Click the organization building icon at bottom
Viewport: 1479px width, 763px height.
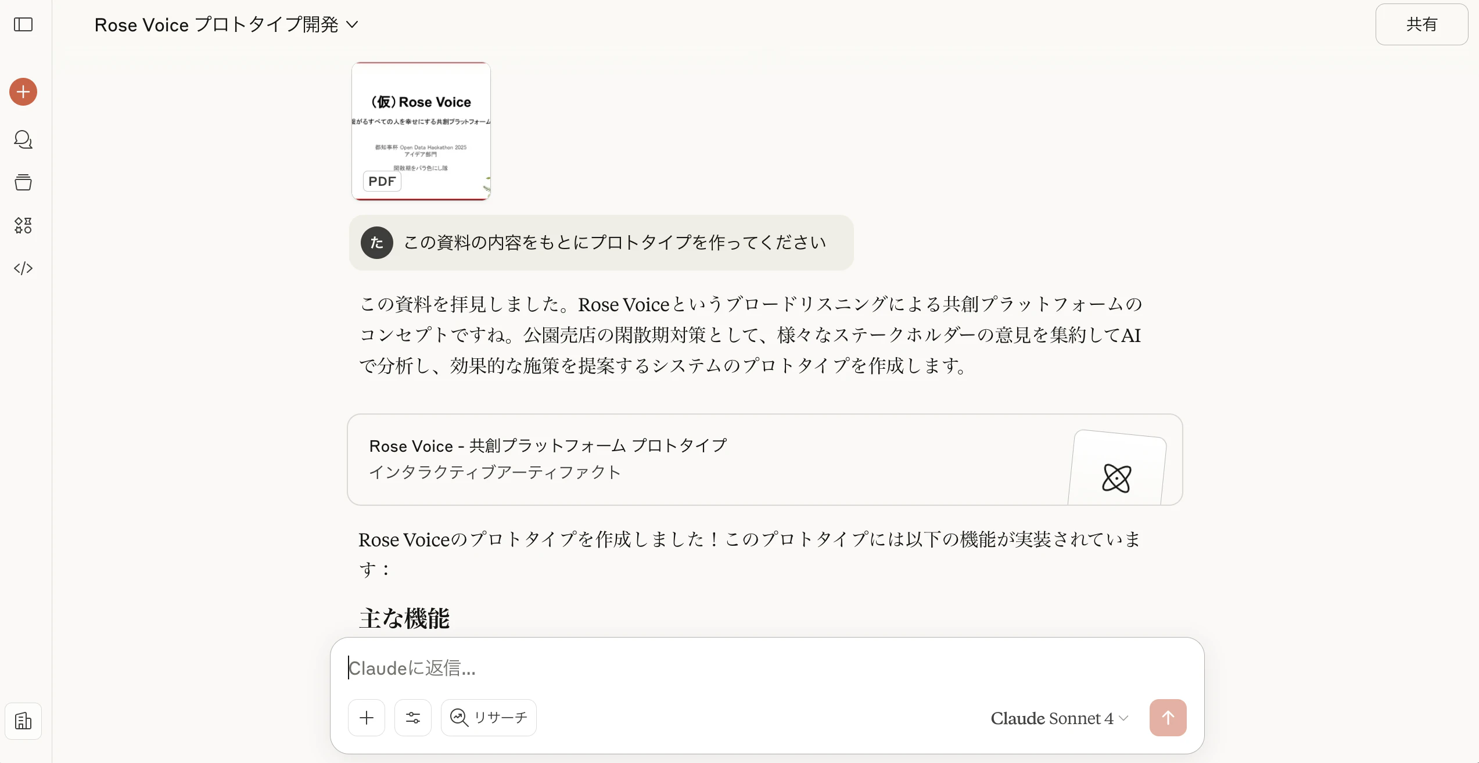coord(23,721)
